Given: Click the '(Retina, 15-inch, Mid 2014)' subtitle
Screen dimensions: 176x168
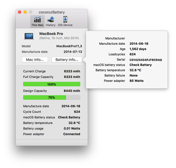Looking at the screenshot, I should [59, 38].
